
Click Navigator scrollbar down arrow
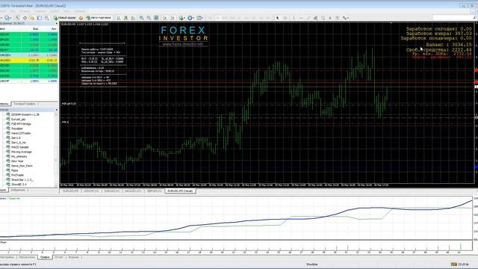tap(56, 185)
